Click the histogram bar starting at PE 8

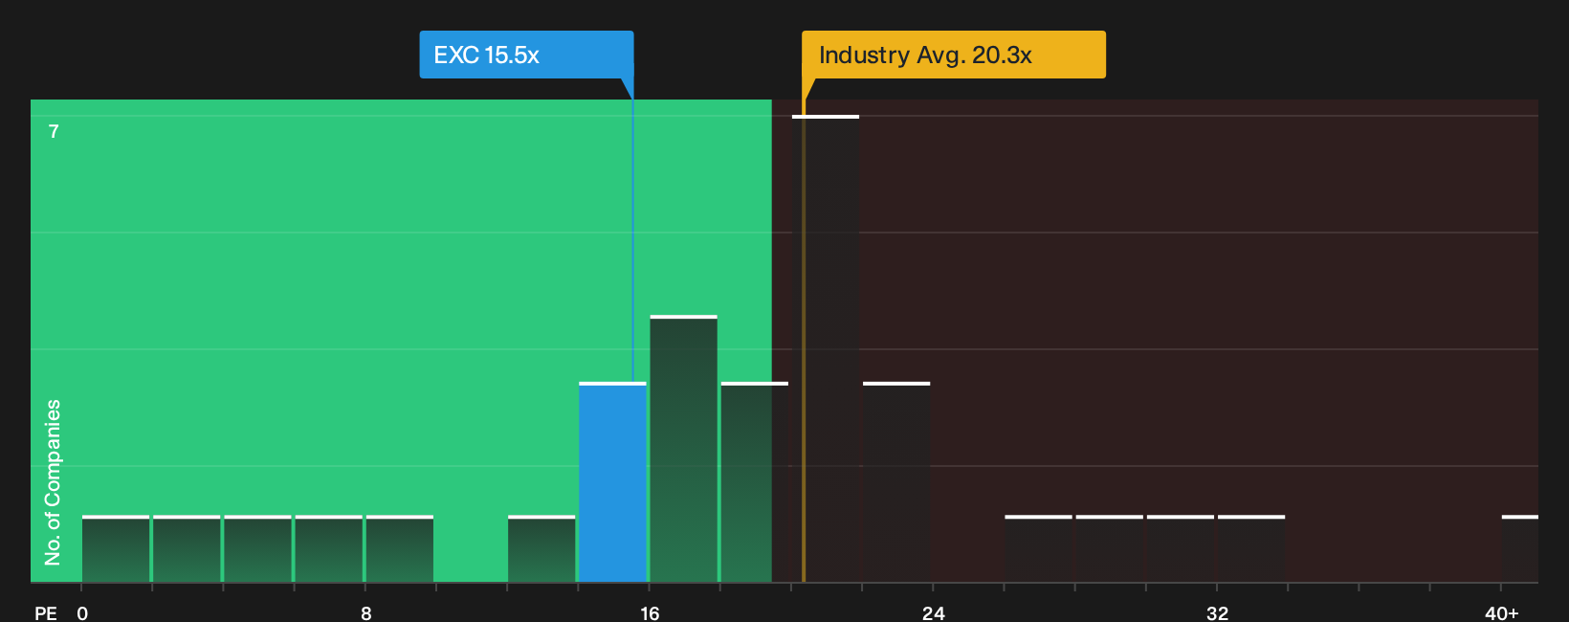(400, 548)
